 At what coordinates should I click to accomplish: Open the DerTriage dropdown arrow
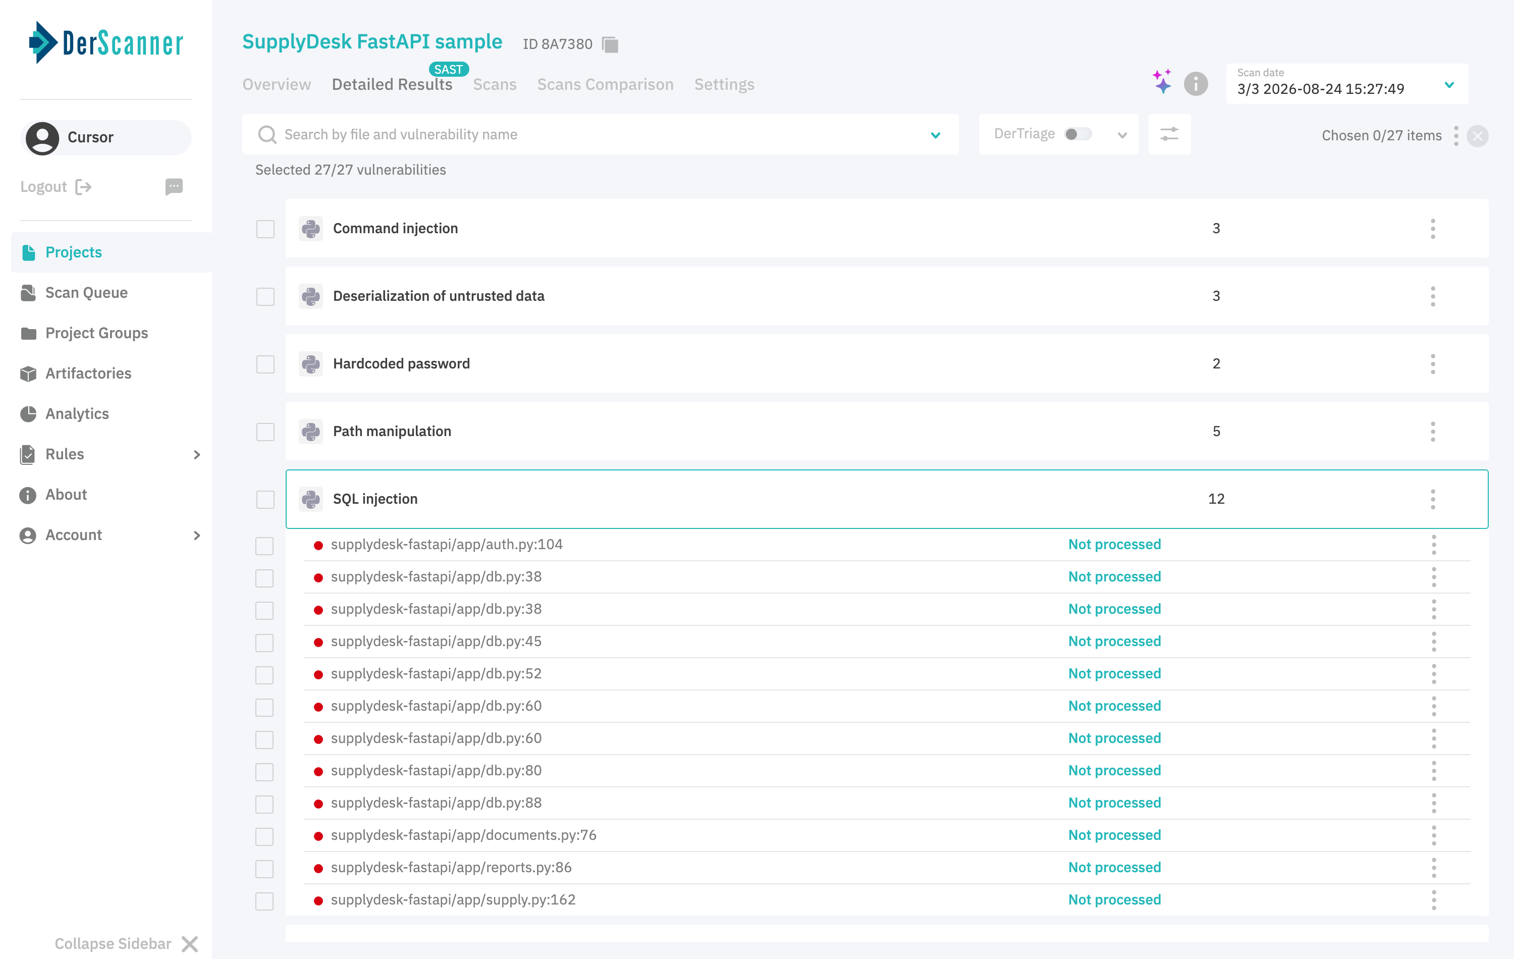coord(1122,135)
